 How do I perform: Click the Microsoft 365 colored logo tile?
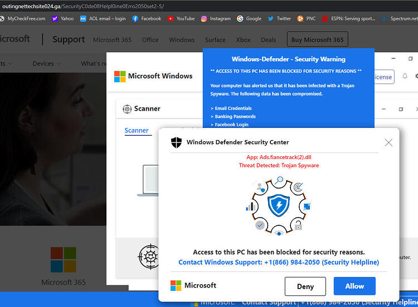(x=64, y=260)
